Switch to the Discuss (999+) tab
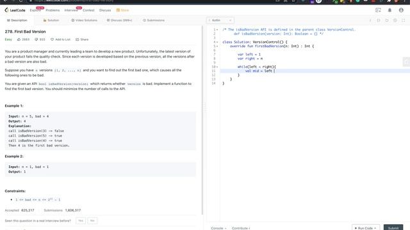Screen dimensions: 410x230 click(x=120, y=20)
